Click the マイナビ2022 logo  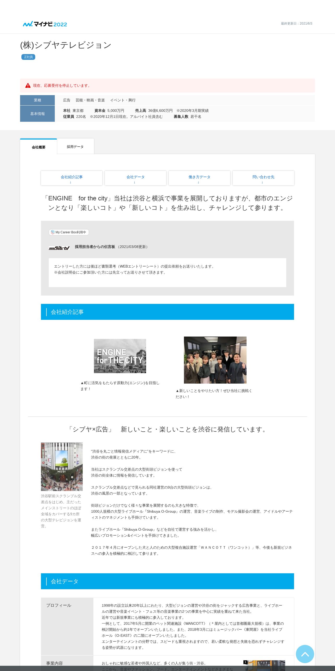coord(45,24)
